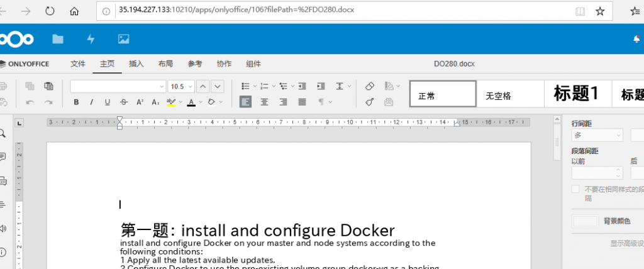The image size is (644, 269).
Task: Justify the paragraph text
Action: pos(302,102)
